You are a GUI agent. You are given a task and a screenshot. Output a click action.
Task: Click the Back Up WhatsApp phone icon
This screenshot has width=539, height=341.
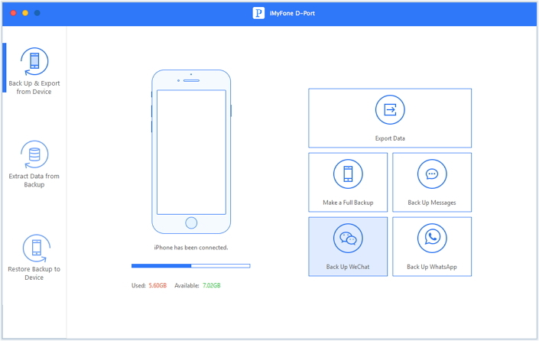432,238
